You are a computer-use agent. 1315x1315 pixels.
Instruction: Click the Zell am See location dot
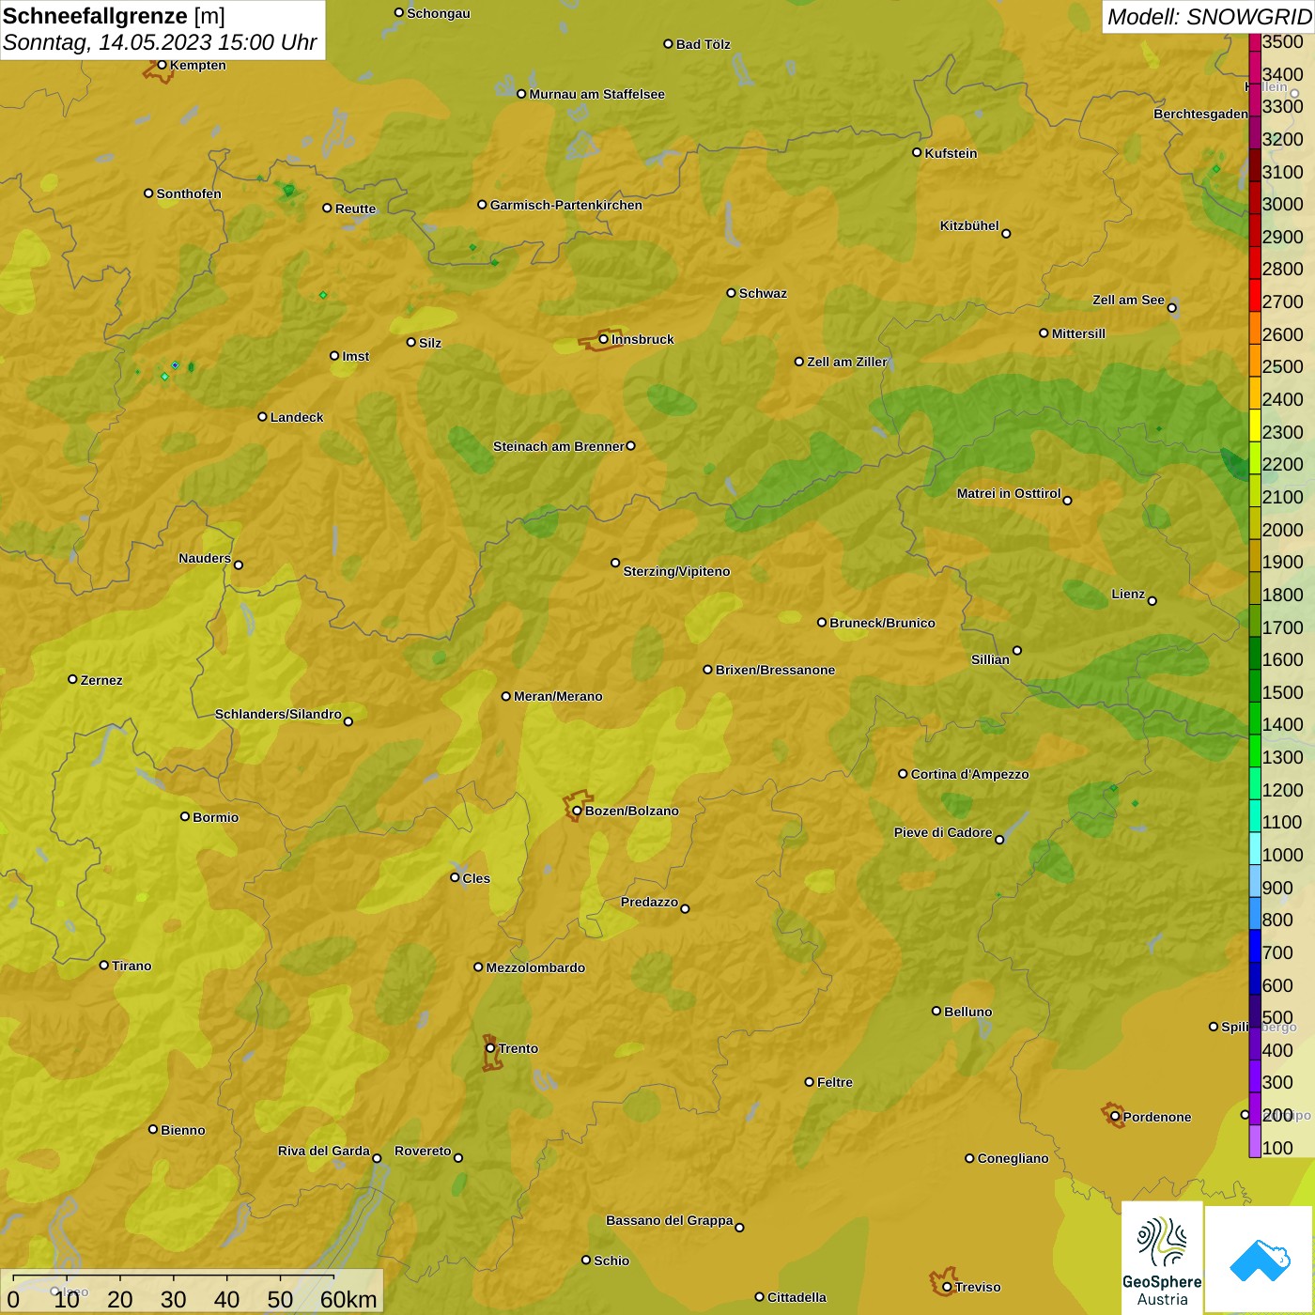pyautogui.click(x=1171, y=307)
